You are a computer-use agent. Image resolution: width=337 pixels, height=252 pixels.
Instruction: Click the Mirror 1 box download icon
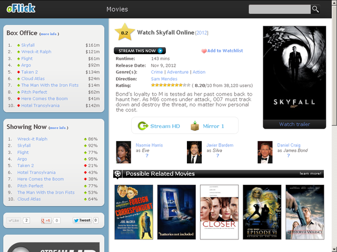(195, 126)
